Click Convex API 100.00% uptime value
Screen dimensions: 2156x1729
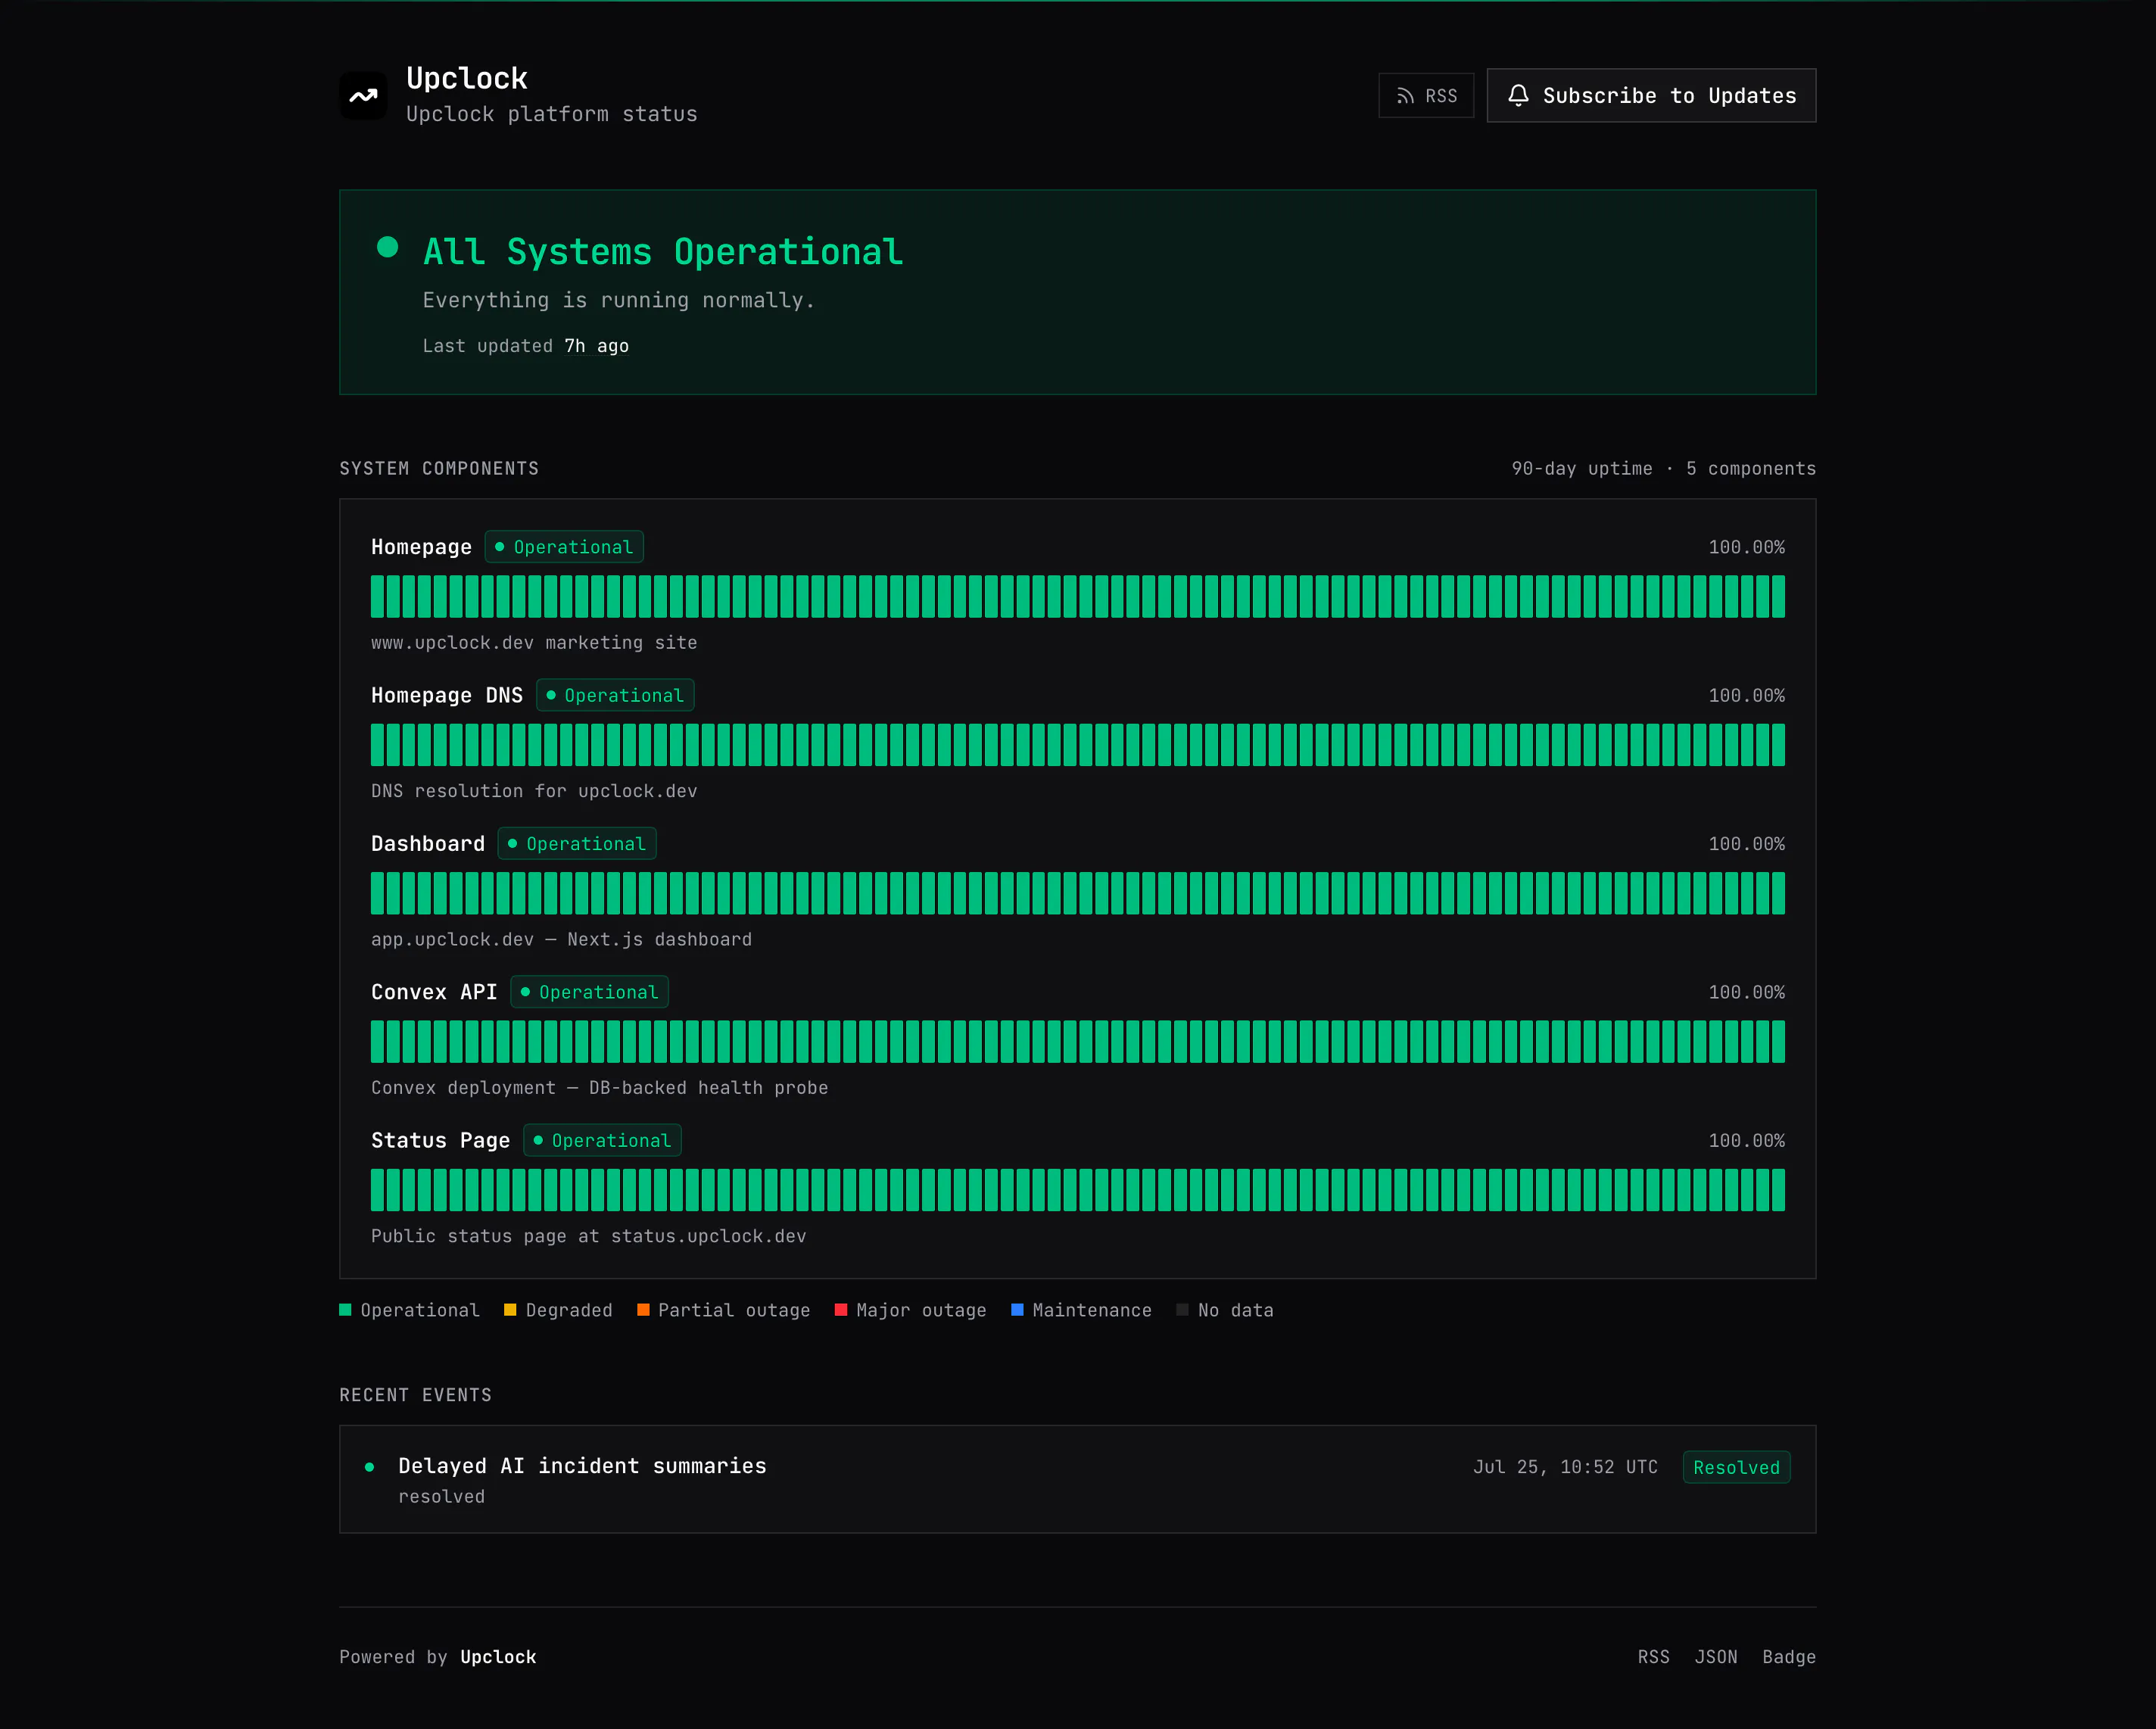(1746, 992)
